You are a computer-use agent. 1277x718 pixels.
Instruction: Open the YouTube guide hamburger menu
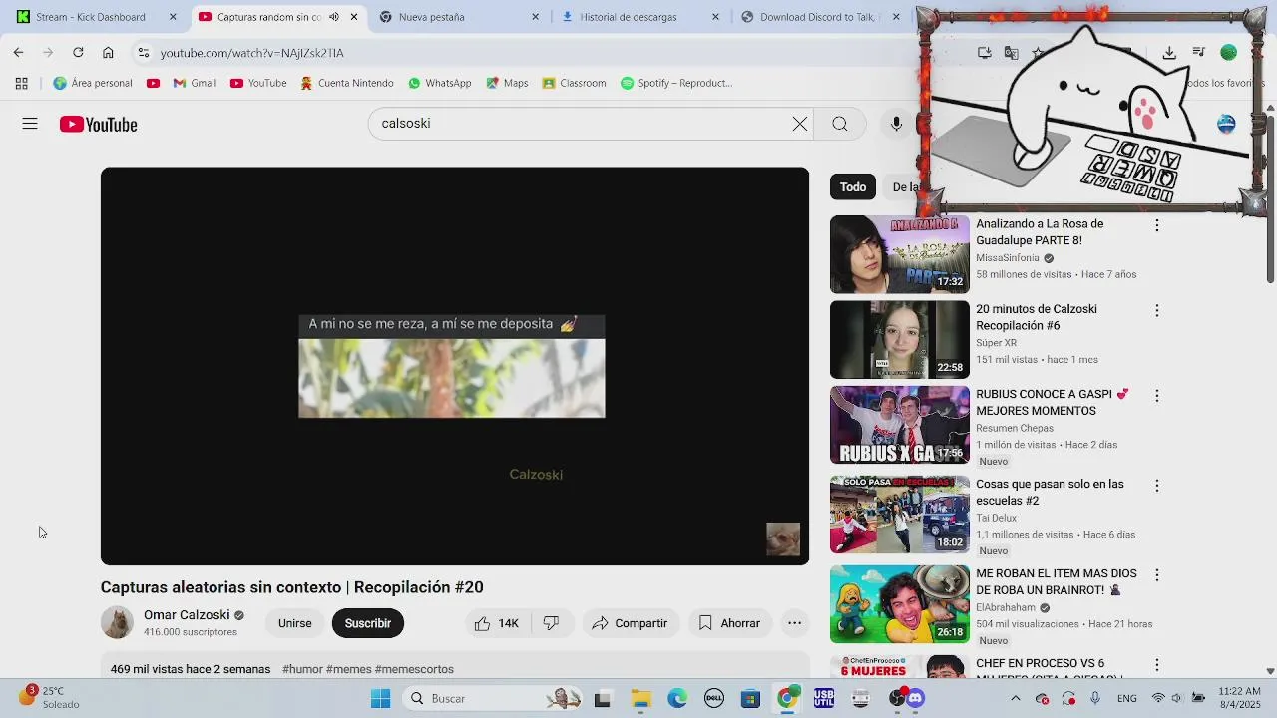30,124
